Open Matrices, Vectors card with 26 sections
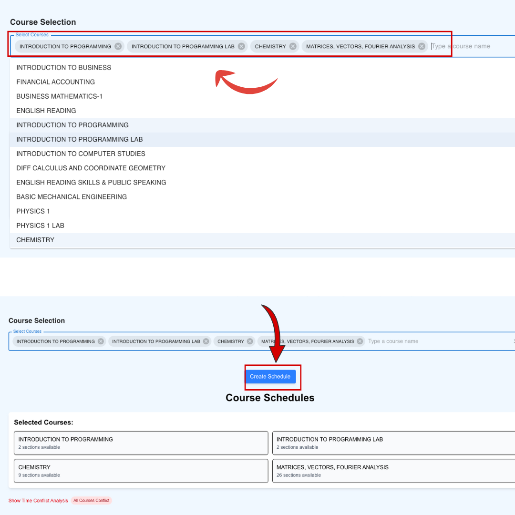This screenshot has width=515, height=515. pyautogui.click(x=393, y=471)
